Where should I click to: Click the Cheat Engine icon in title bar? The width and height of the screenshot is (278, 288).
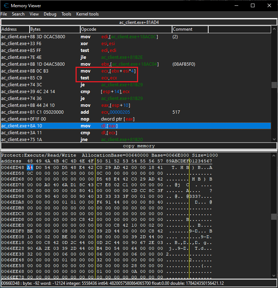click(6, 5)
